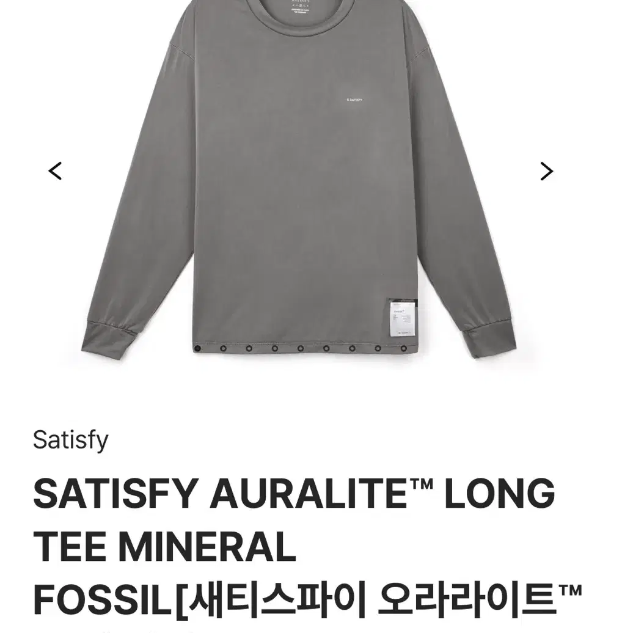Viewport: 633px width, 633px height.
Task: Tap the leftmost black snap button on hem
Action: coord(197,348)
